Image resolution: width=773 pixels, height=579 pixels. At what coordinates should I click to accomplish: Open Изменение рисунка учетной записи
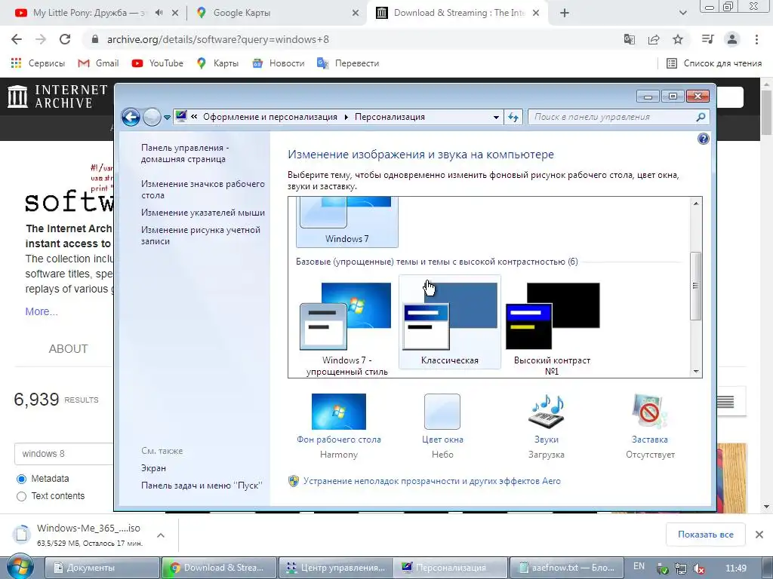point(201,235)
